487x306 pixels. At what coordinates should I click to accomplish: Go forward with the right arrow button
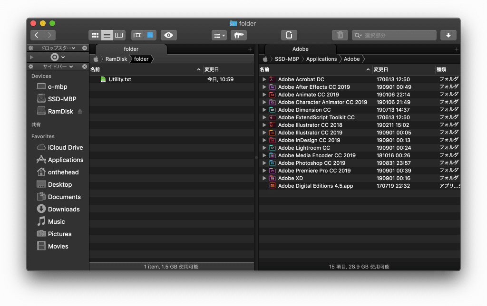coord(49,35)
